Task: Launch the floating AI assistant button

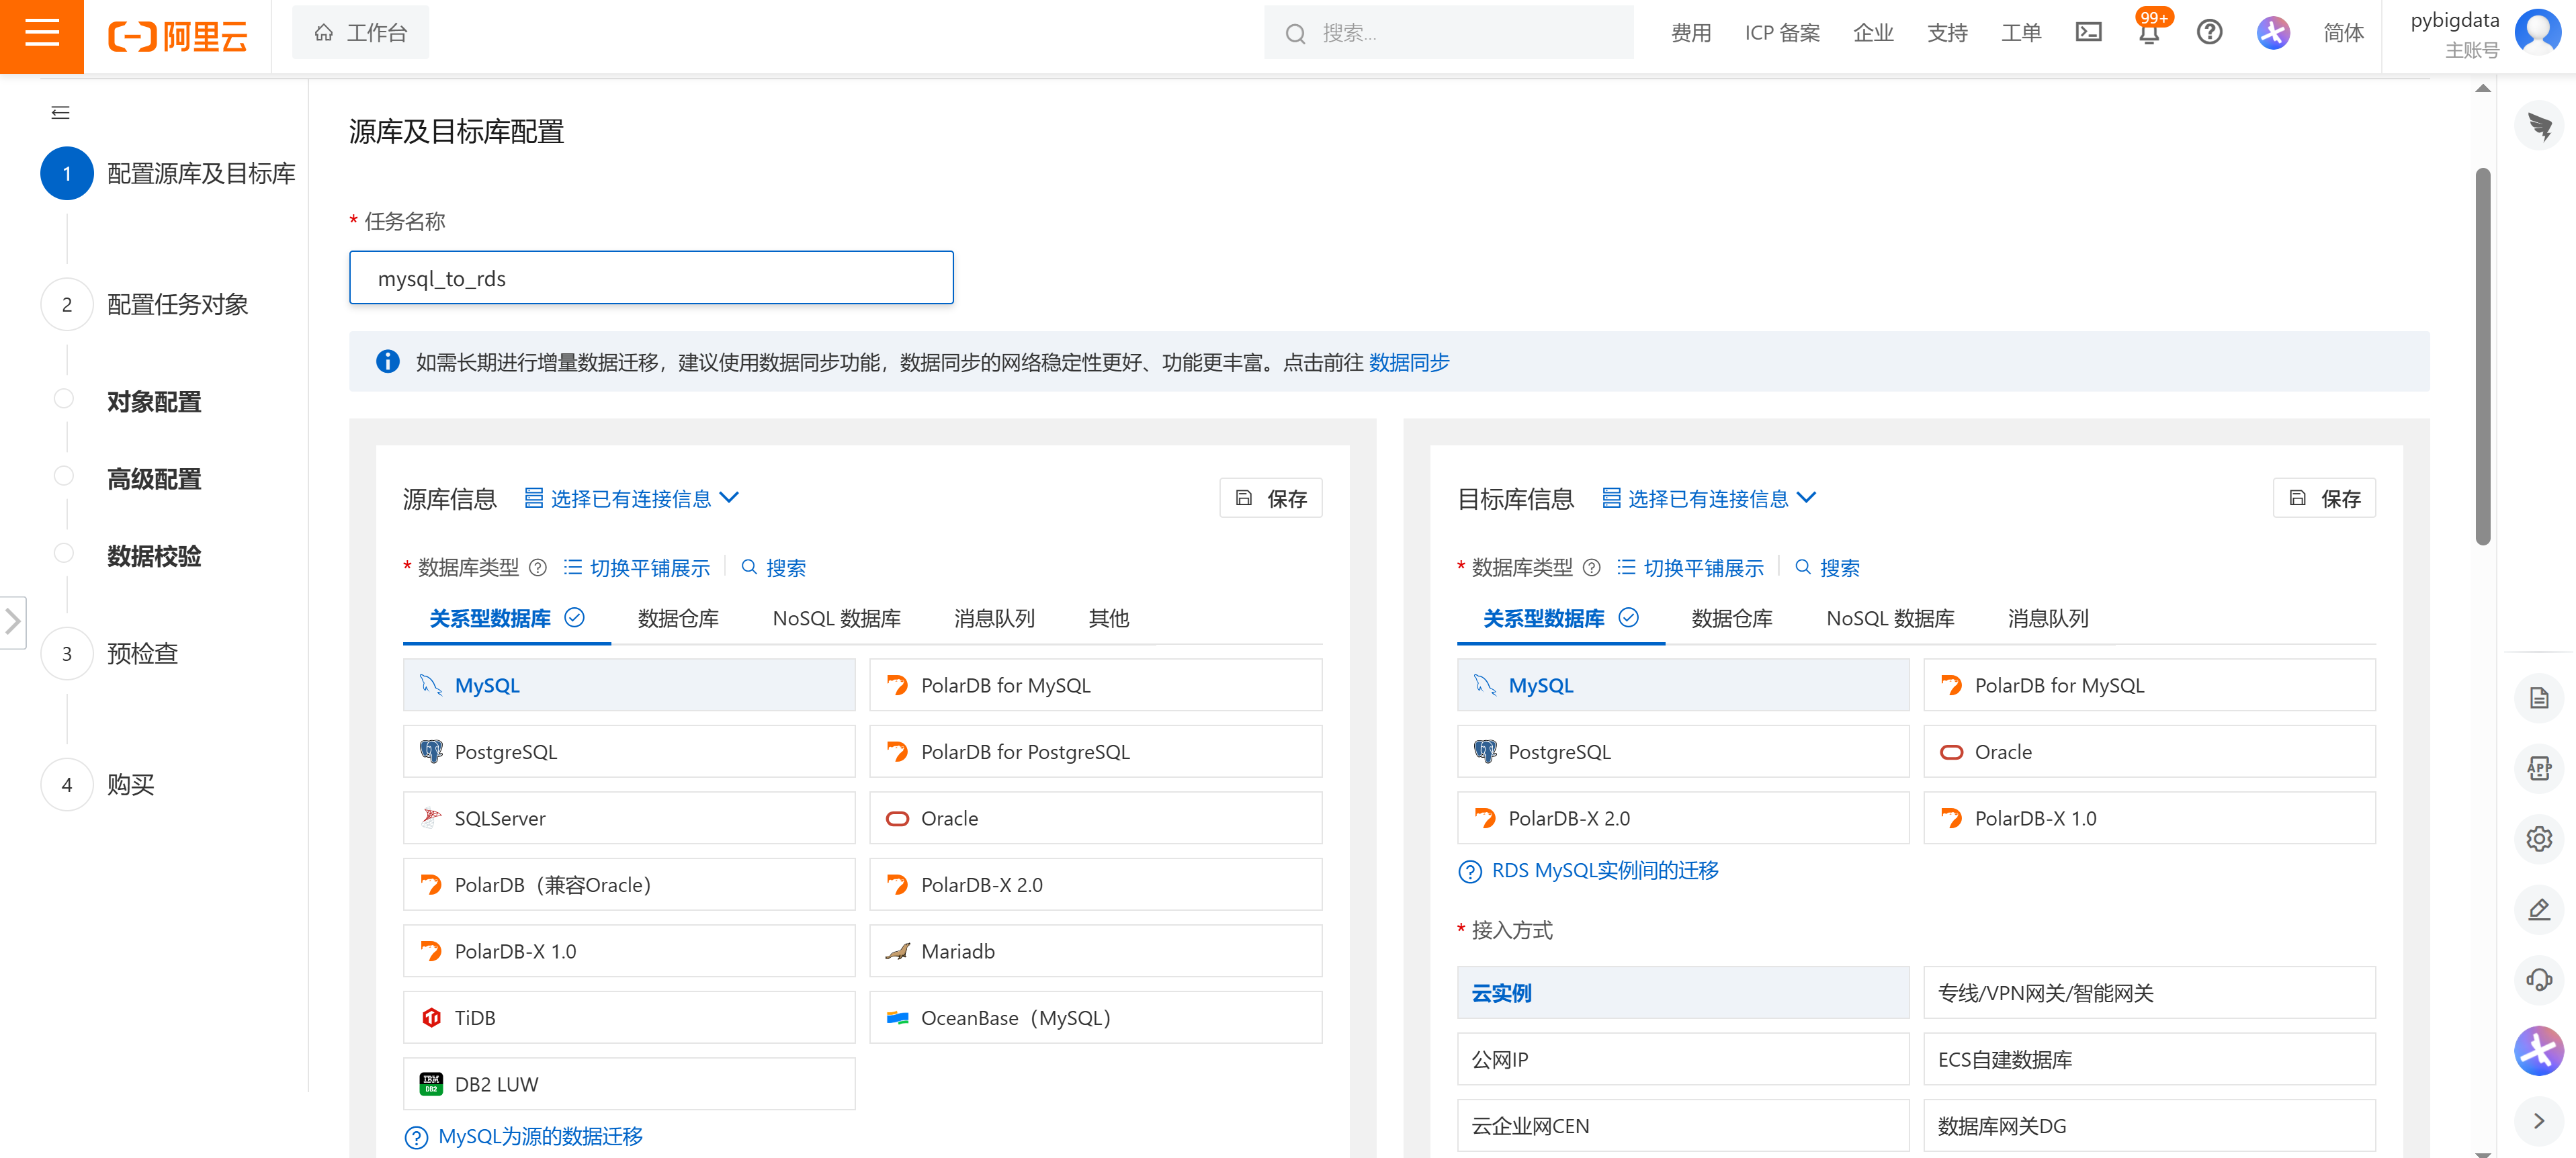Action: [2538, 1050]
